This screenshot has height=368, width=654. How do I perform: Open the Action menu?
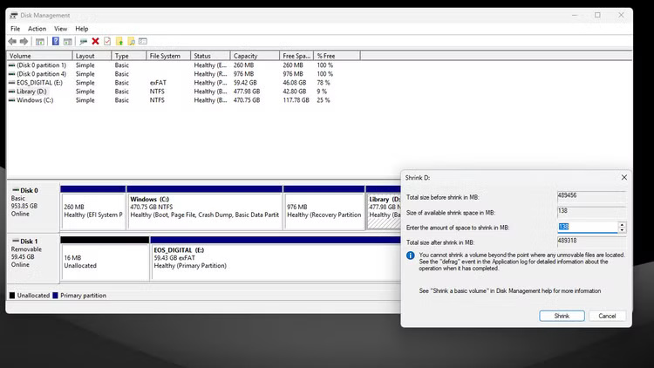(x=37, y=29)
